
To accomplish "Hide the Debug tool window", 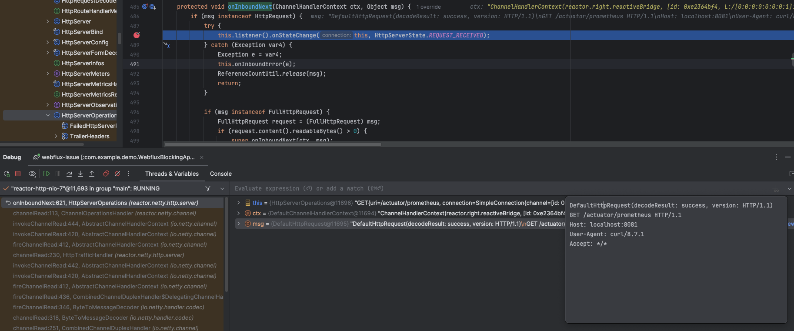I will point(788,157).
